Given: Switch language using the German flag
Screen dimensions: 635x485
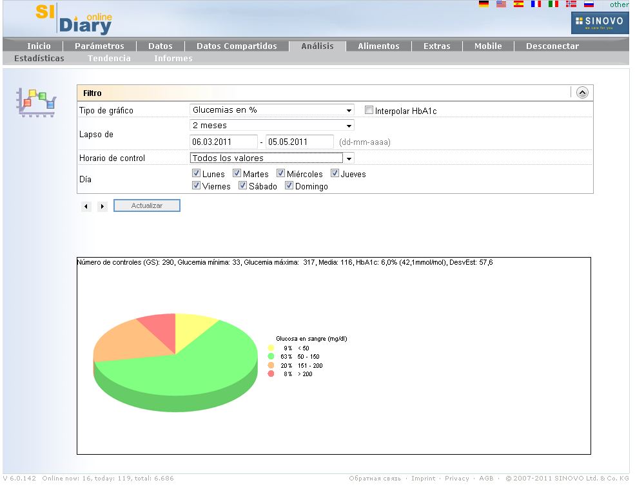Looking at the screenshot, I should (x=484, y=4).
